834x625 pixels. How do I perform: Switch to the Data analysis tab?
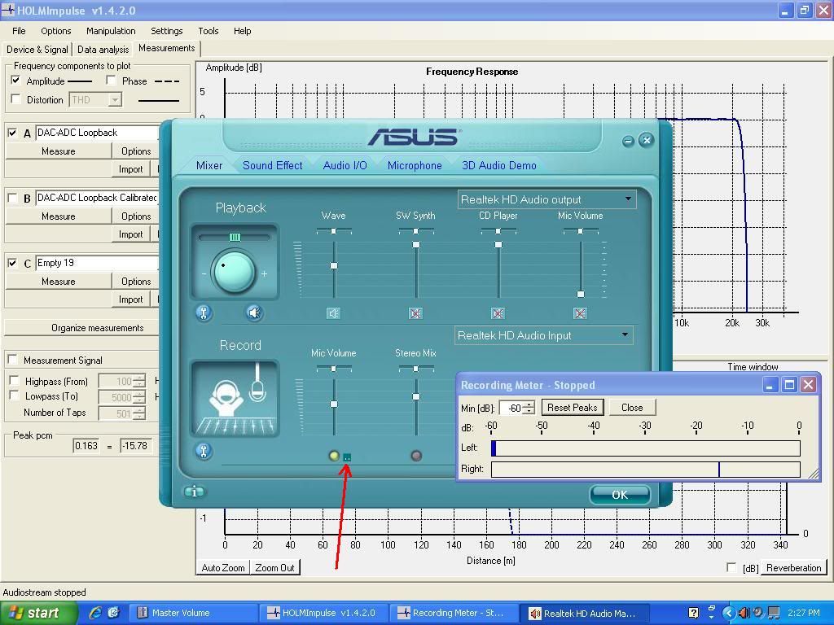coord(103,50)
